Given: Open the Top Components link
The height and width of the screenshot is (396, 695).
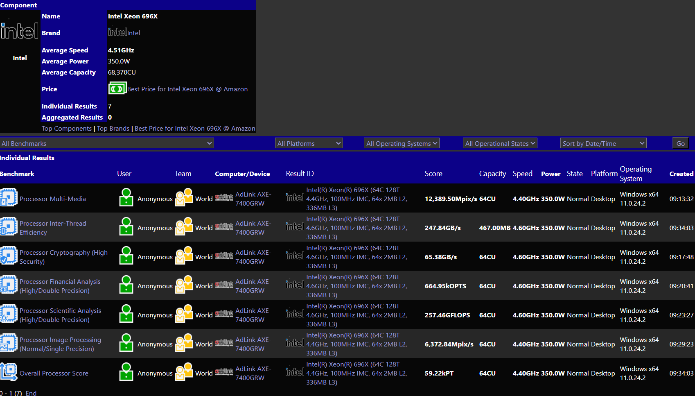Looking at the screenshot, I should pos(66,128).
